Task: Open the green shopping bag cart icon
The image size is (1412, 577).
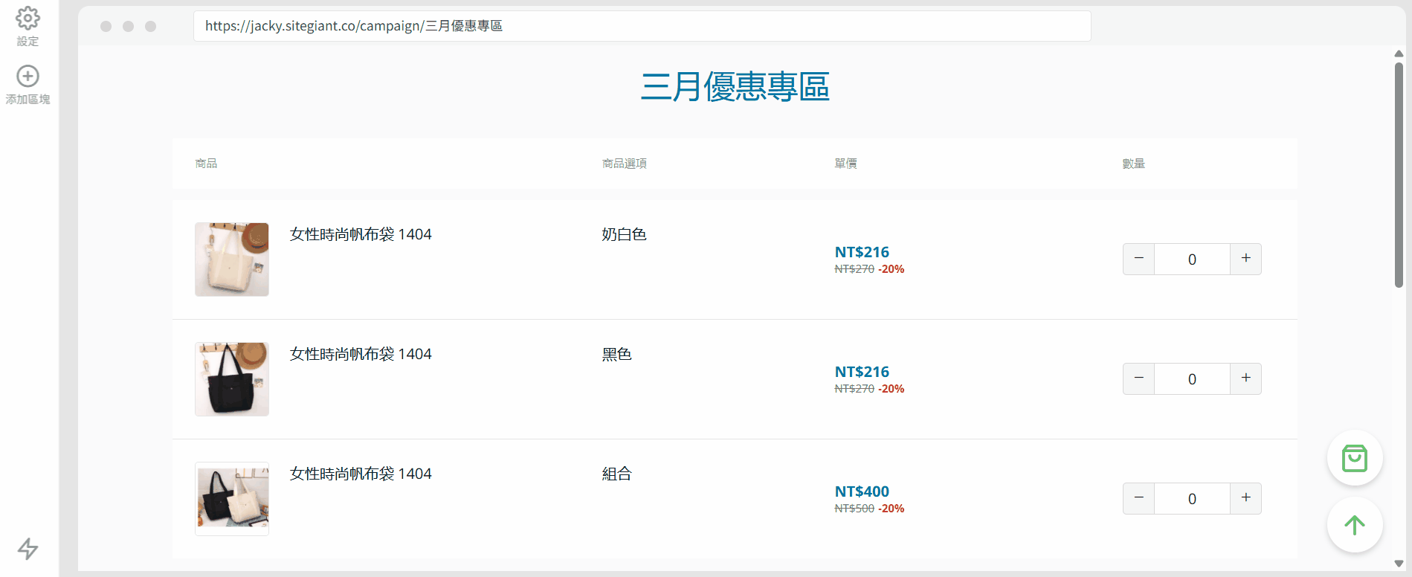Action: [x=1354, y=458]
